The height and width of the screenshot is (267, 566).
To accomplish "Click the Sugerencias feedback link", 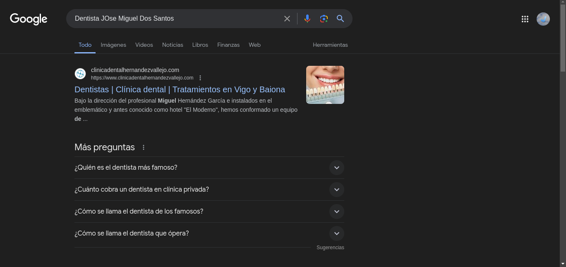I will click(x=330, y=248).
